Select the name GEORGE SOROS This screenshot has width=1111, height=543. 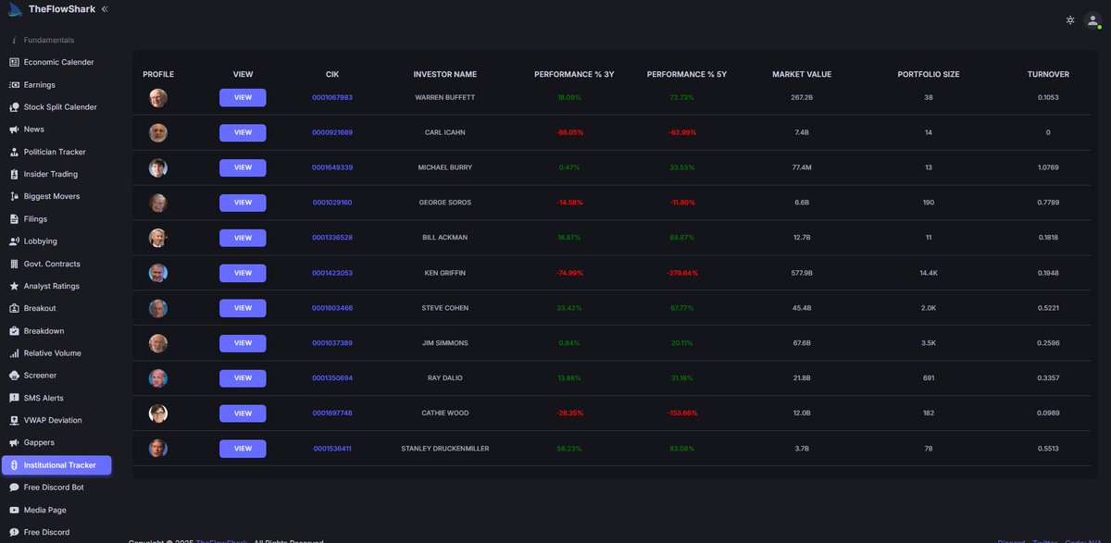(445, 203)
